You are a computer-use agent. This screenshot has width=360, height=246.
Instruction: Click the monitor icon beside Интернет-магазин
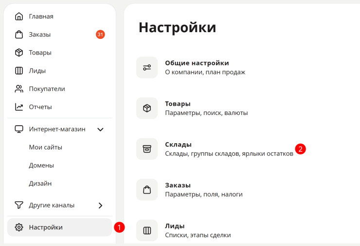coord(19,129)
